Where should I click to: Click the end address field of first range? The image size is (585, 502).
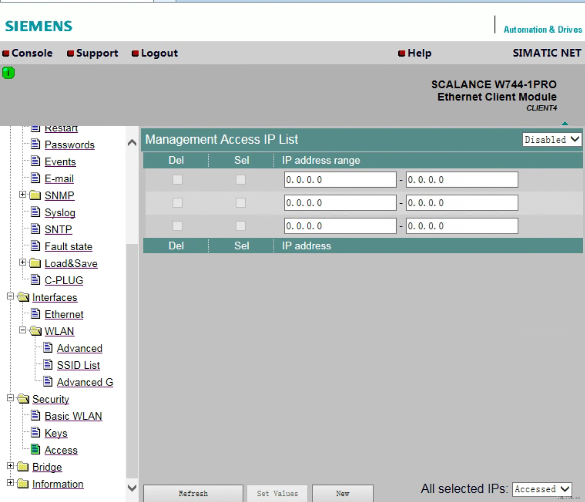[x=462, y=180]
